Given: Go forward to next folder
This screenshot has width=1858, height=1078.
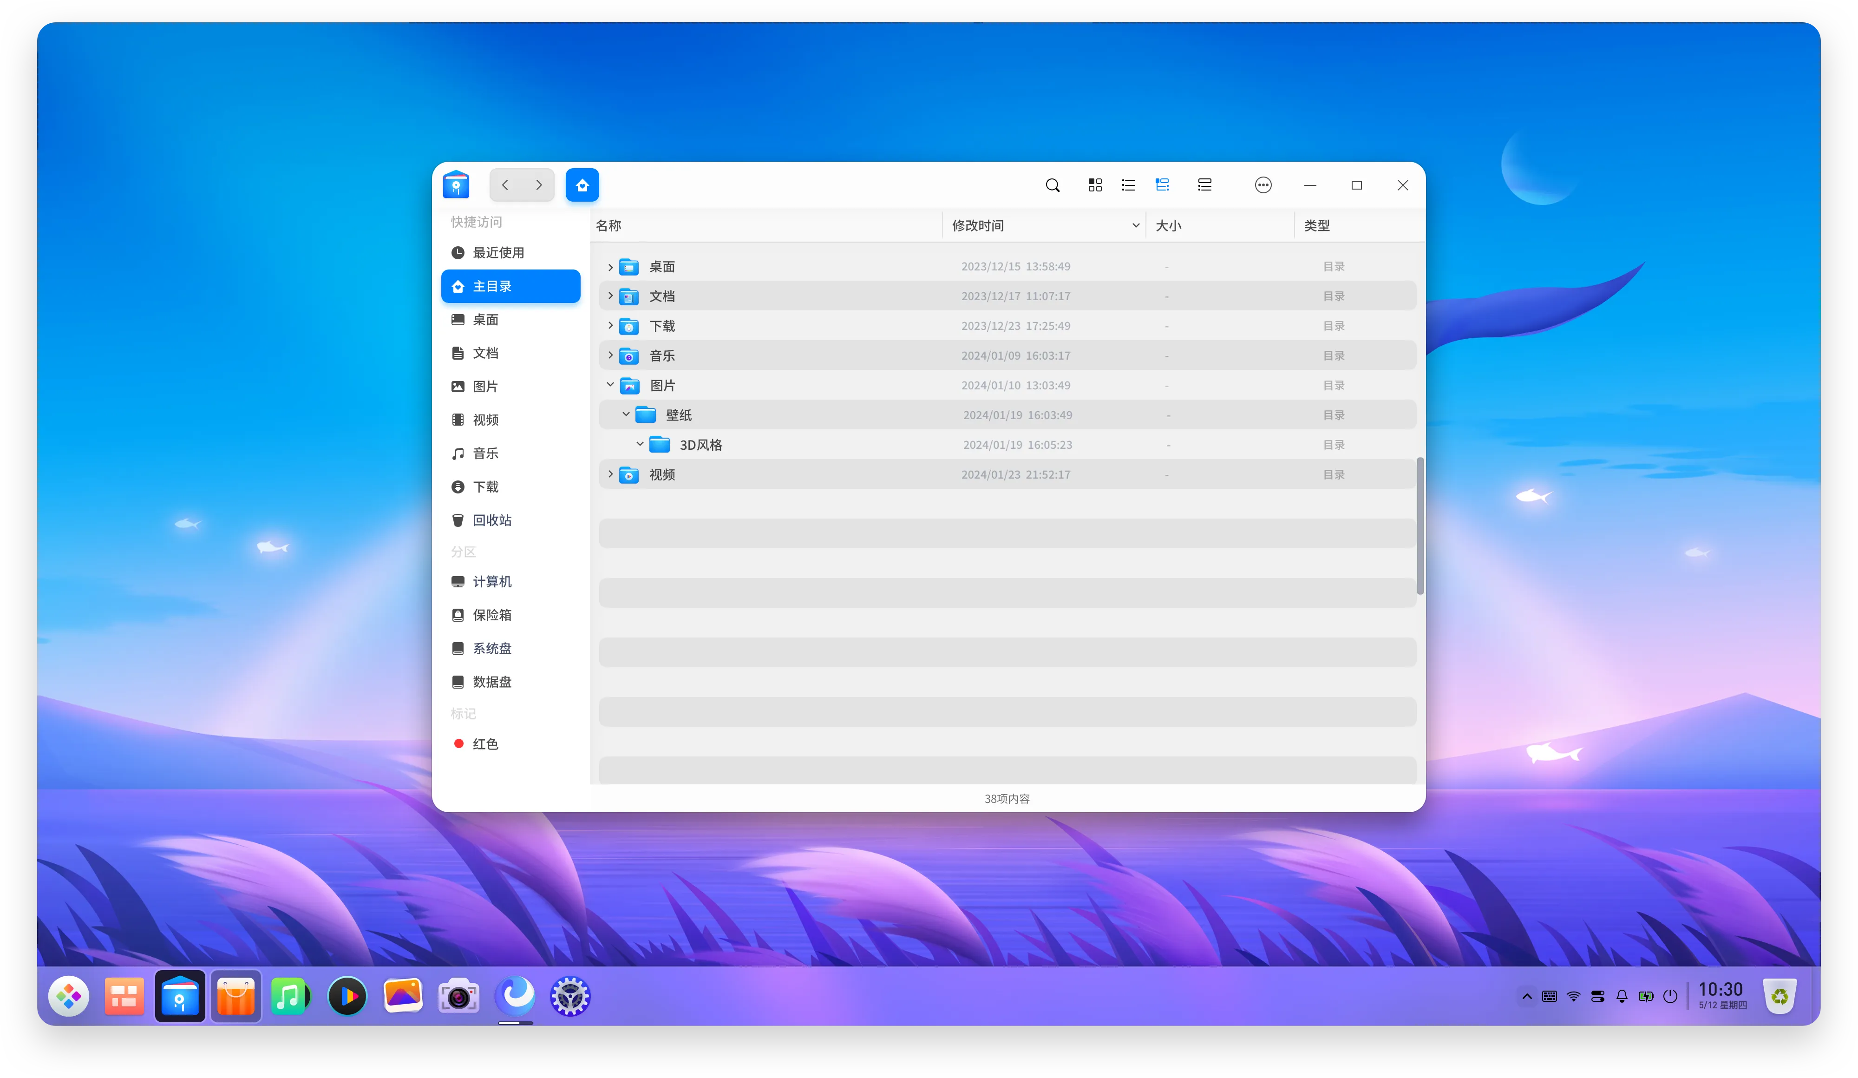Looking at the screenshot, I should [539, 185].
